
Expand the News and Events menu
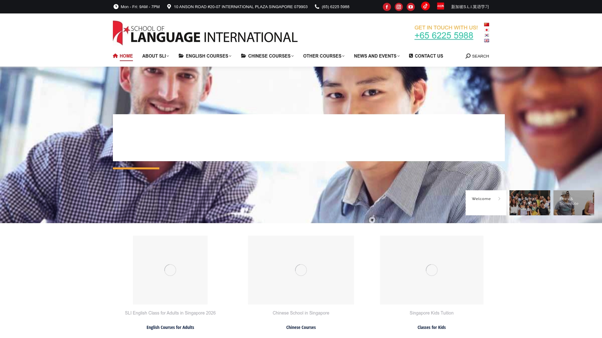click(x=377, y=56)
